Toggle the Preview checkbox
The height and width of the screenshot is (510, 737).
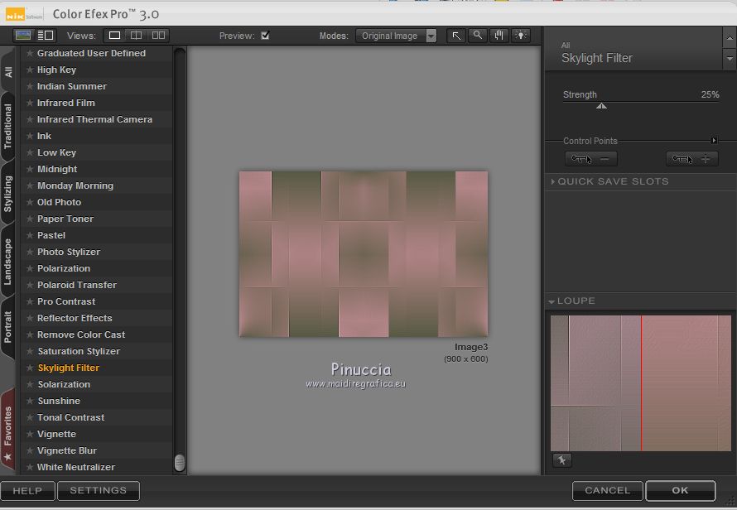tap(265, 36)
